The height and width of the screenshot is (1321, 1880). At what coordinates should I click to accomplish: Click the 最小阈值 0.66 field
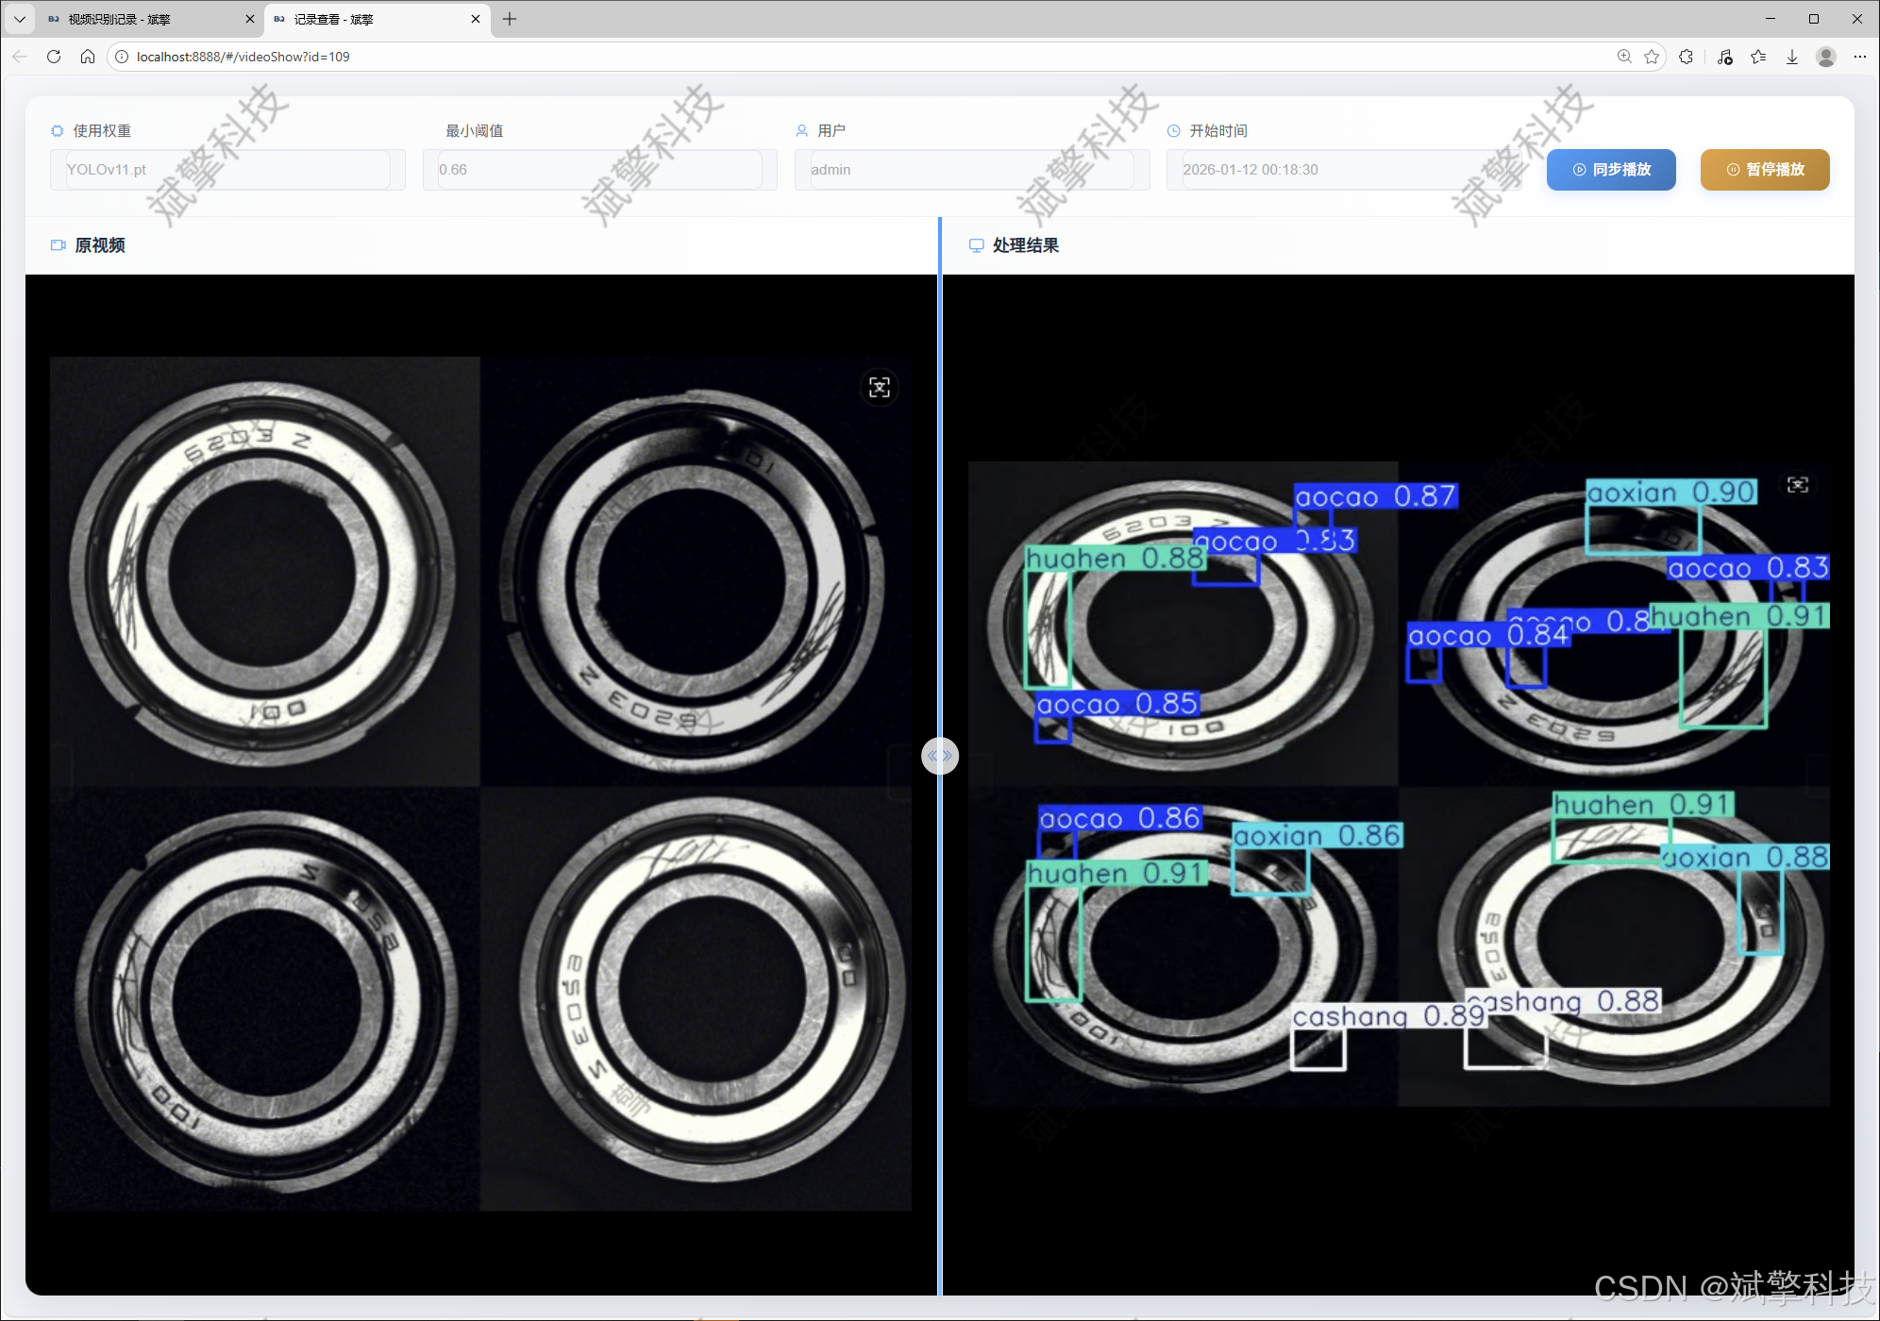click(599, 170)
